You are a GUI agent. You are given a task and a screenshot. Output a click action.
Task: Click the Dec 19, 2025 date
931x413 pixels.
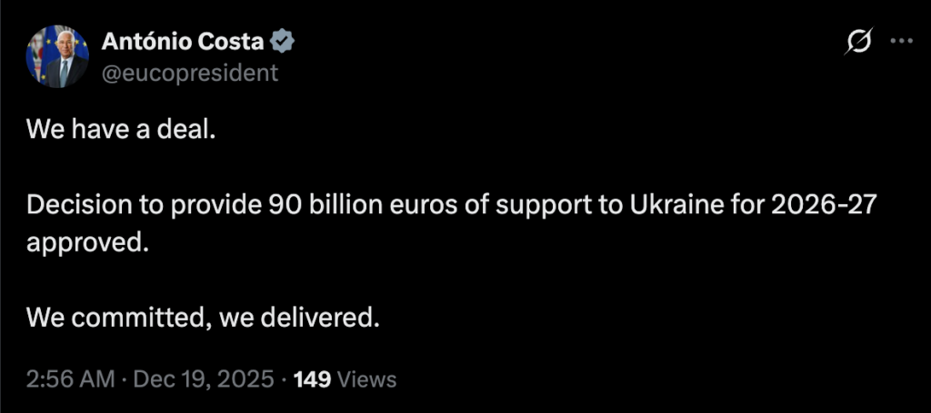click(204, 378)
